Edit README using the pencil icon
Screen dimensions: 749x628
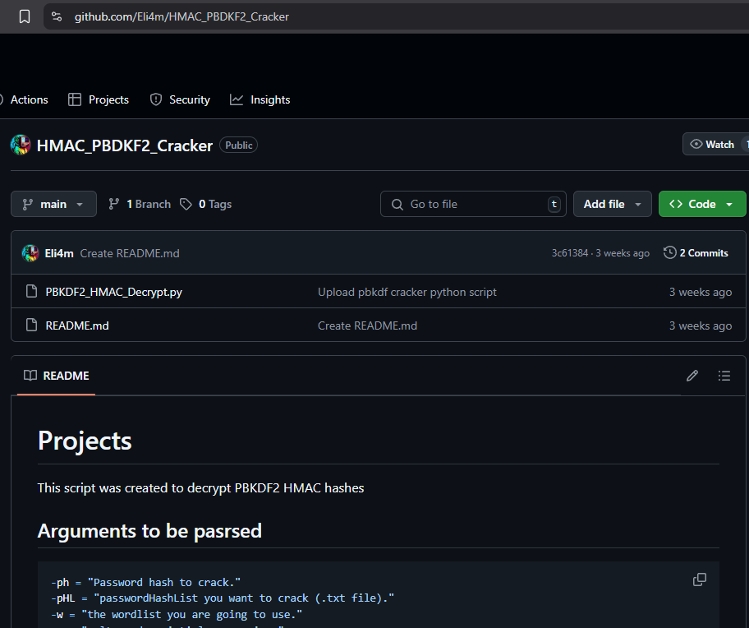(x=692, y=376)
